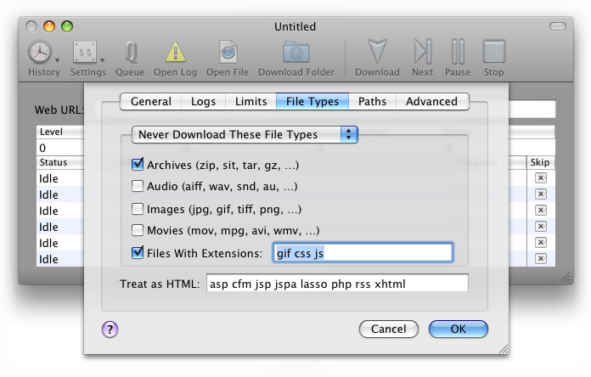591x377 pixels.
Task: Open the History clock icon
Action: point(39,53)
